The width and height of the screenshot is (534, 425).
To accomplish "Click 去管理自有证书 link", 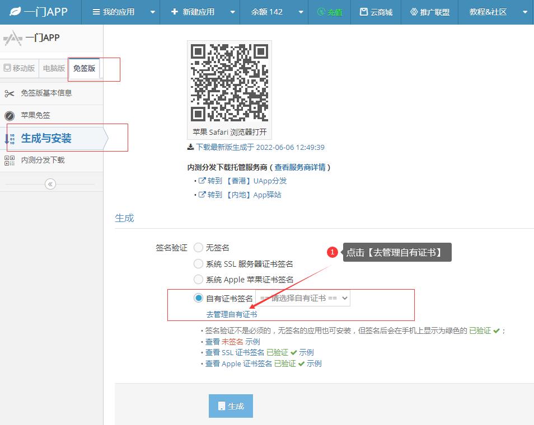I will 232,314.
